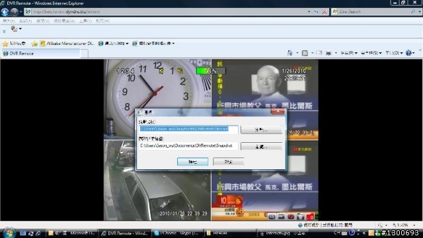The height and width of the screenshot is (238, 423).
Task: Cancel the path settings dialog
Action: (229, 162)
